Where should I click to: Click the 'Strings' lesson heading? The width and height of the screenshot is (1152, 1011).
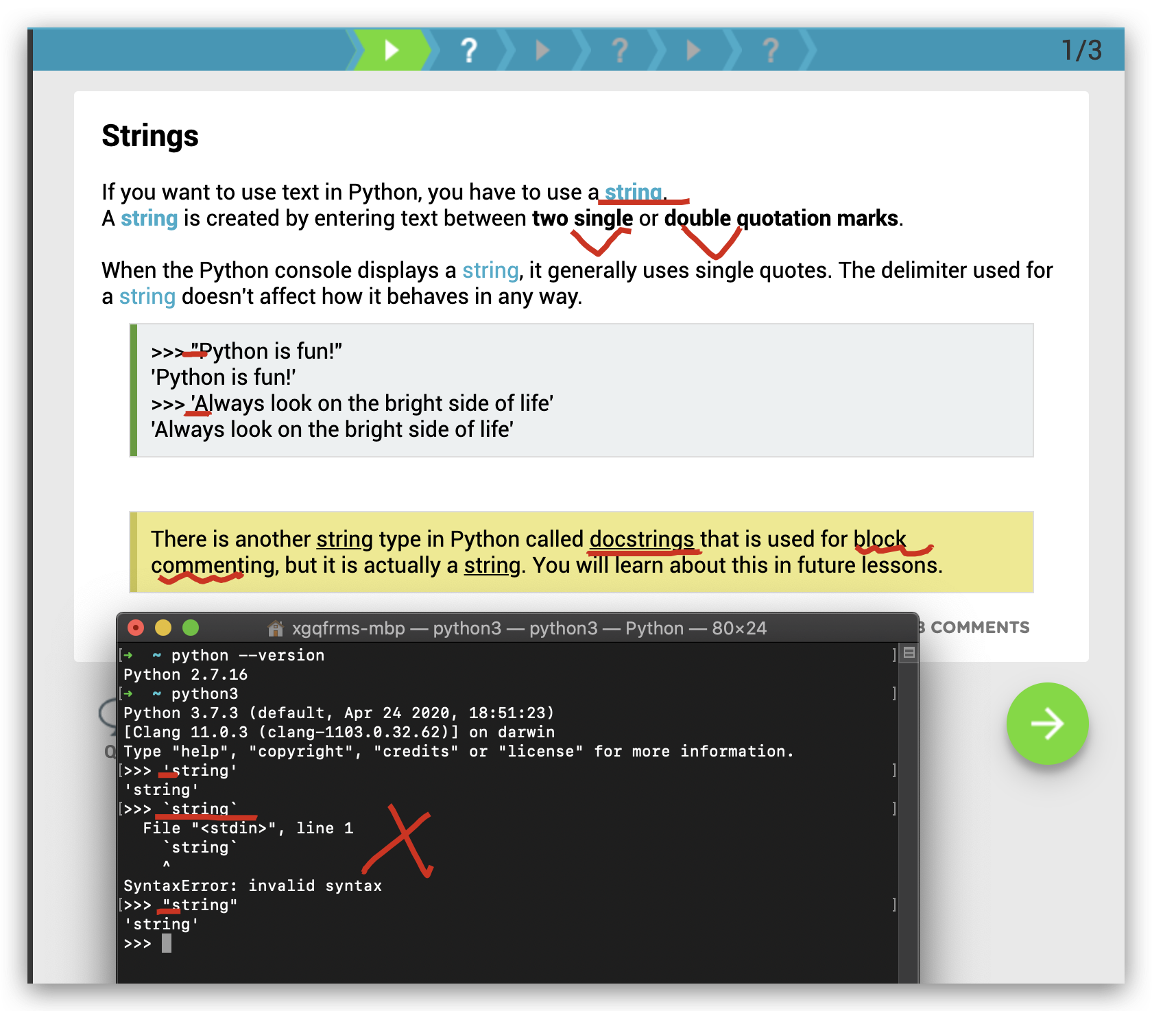(x=150, y=136)
